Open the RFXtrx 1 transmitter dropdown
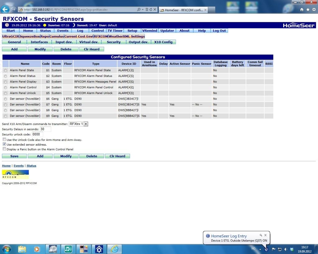318x254 pixels. (x=79, y=124)
